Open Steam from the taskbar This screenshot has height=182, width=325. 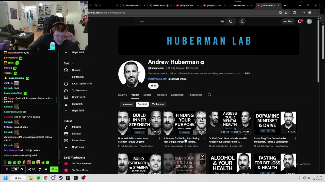(61, 178)
